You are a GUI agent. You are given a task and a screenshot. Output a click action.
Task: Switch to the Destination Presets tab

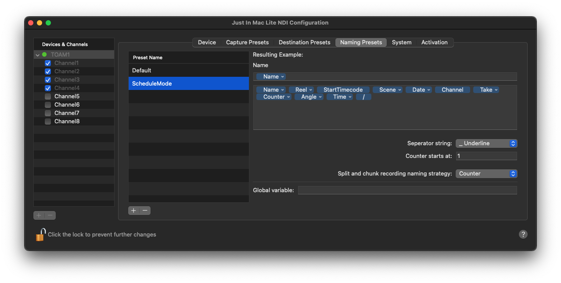coord(304,43)
